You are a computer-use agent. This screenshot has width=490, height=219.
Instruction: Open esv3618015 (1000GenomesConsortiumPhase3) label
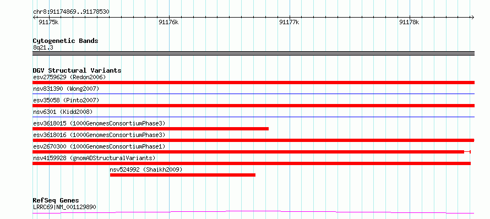(x=99, y=123)
